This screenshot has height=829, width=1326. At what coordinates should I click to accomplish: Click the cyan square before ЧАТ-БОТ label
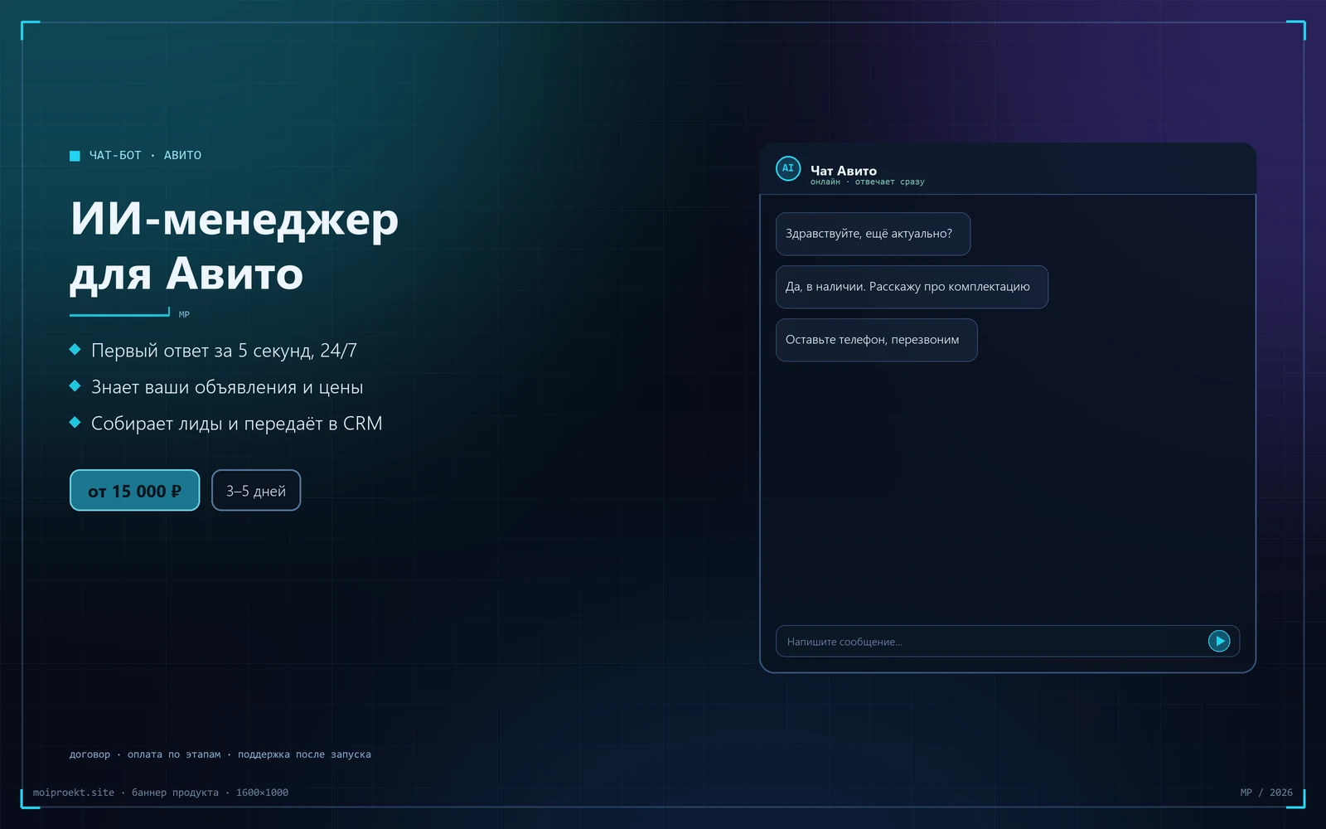tap(75, 156)
